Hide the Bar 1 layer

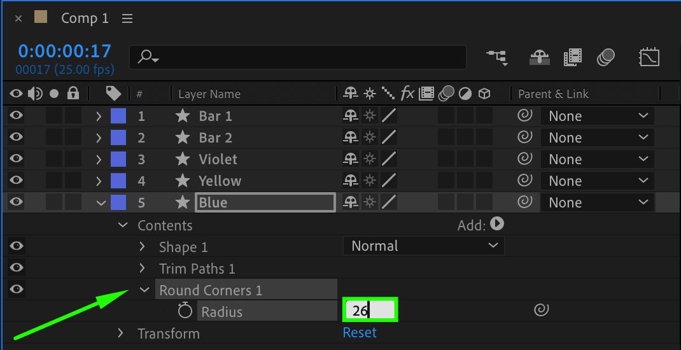(16, 116)
